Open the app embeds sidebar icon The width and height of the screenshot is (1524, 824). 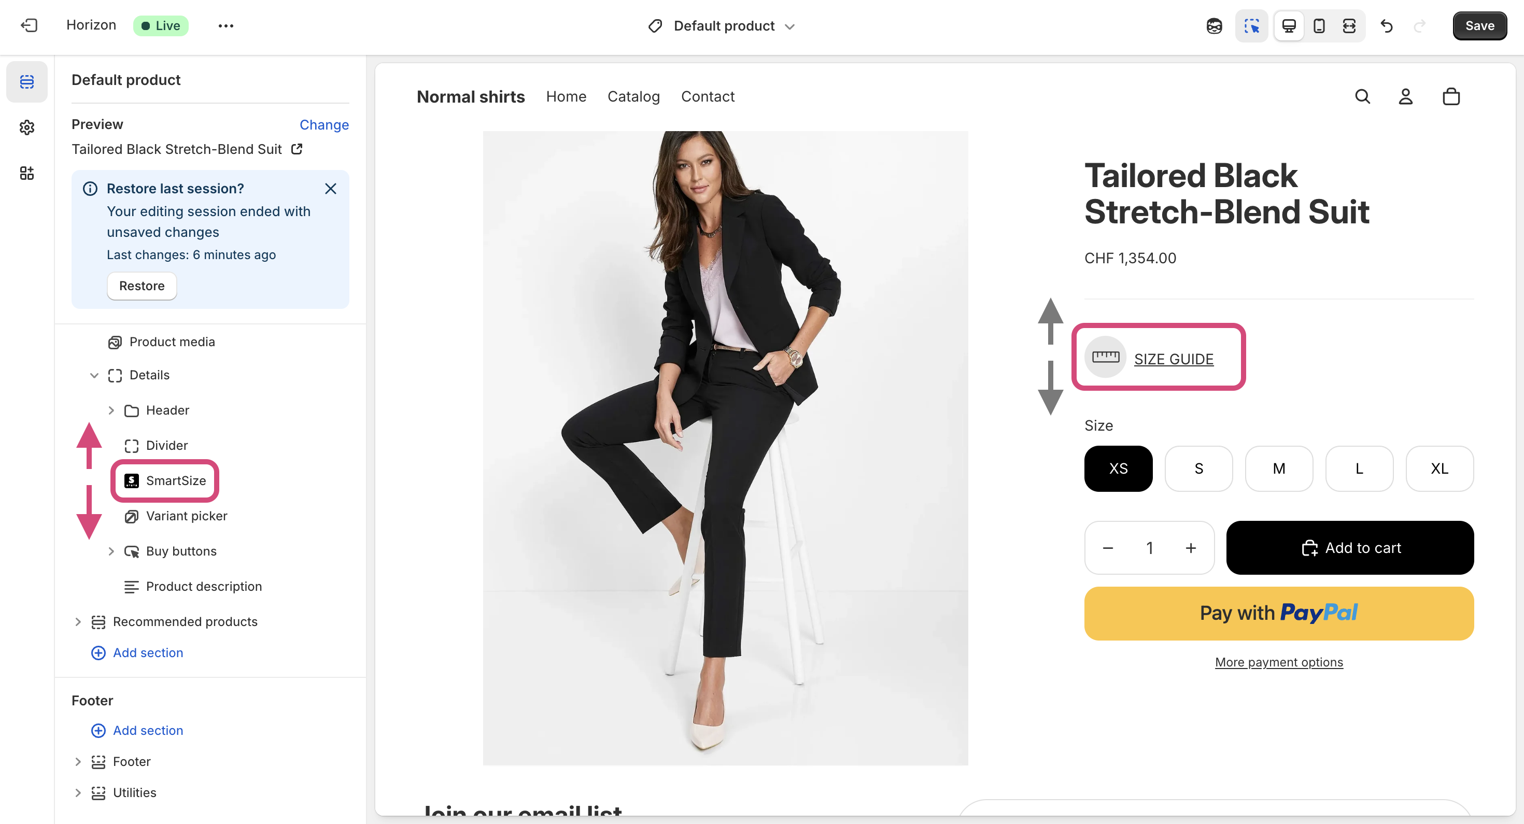(26, 173)
